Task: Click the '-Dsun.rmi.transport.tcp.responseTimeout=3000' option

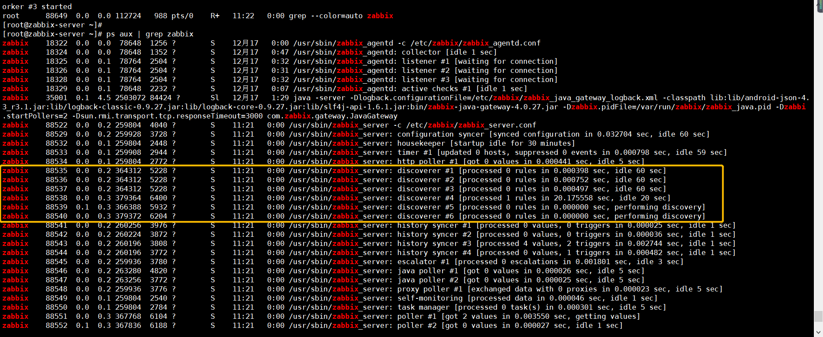Action: point(167,116)
